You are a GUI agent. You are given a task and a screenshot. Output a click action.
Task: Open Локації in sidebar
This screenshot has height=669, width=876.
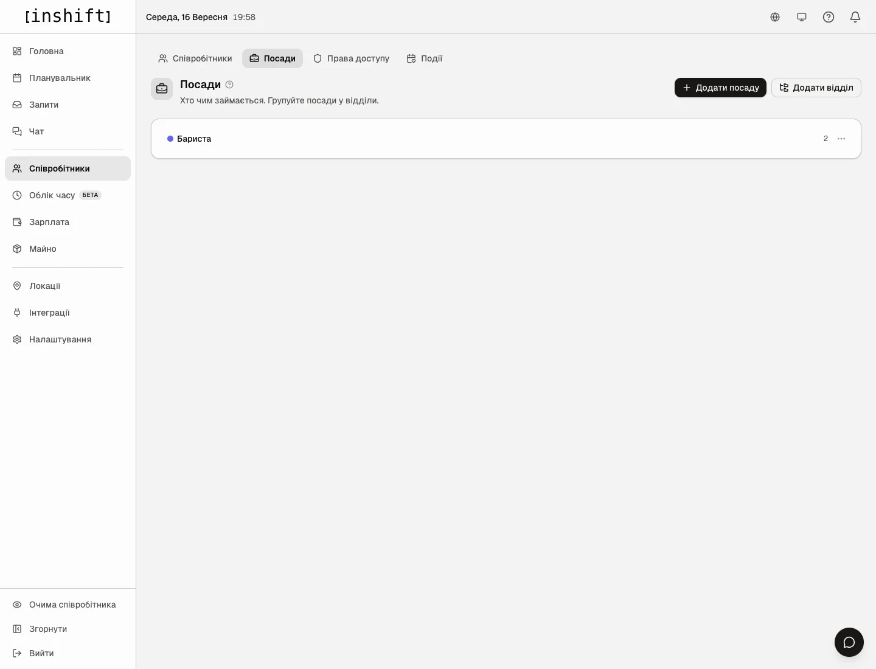[68, 286]
